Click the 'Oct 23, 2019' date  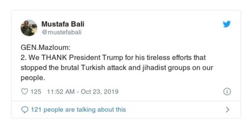pos(100,92)
